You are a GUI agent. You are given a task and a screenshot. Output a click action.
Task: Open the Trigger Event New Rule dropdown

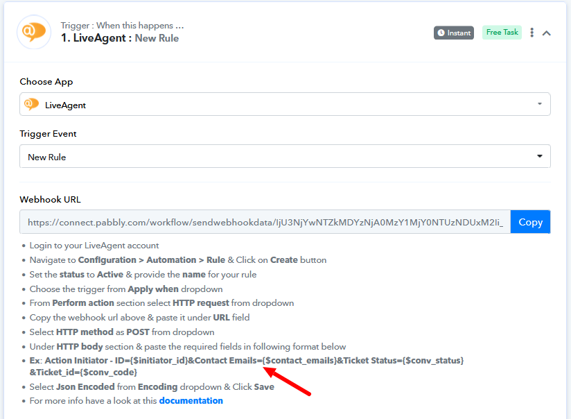pyautogui.click(x=285, y=157)
